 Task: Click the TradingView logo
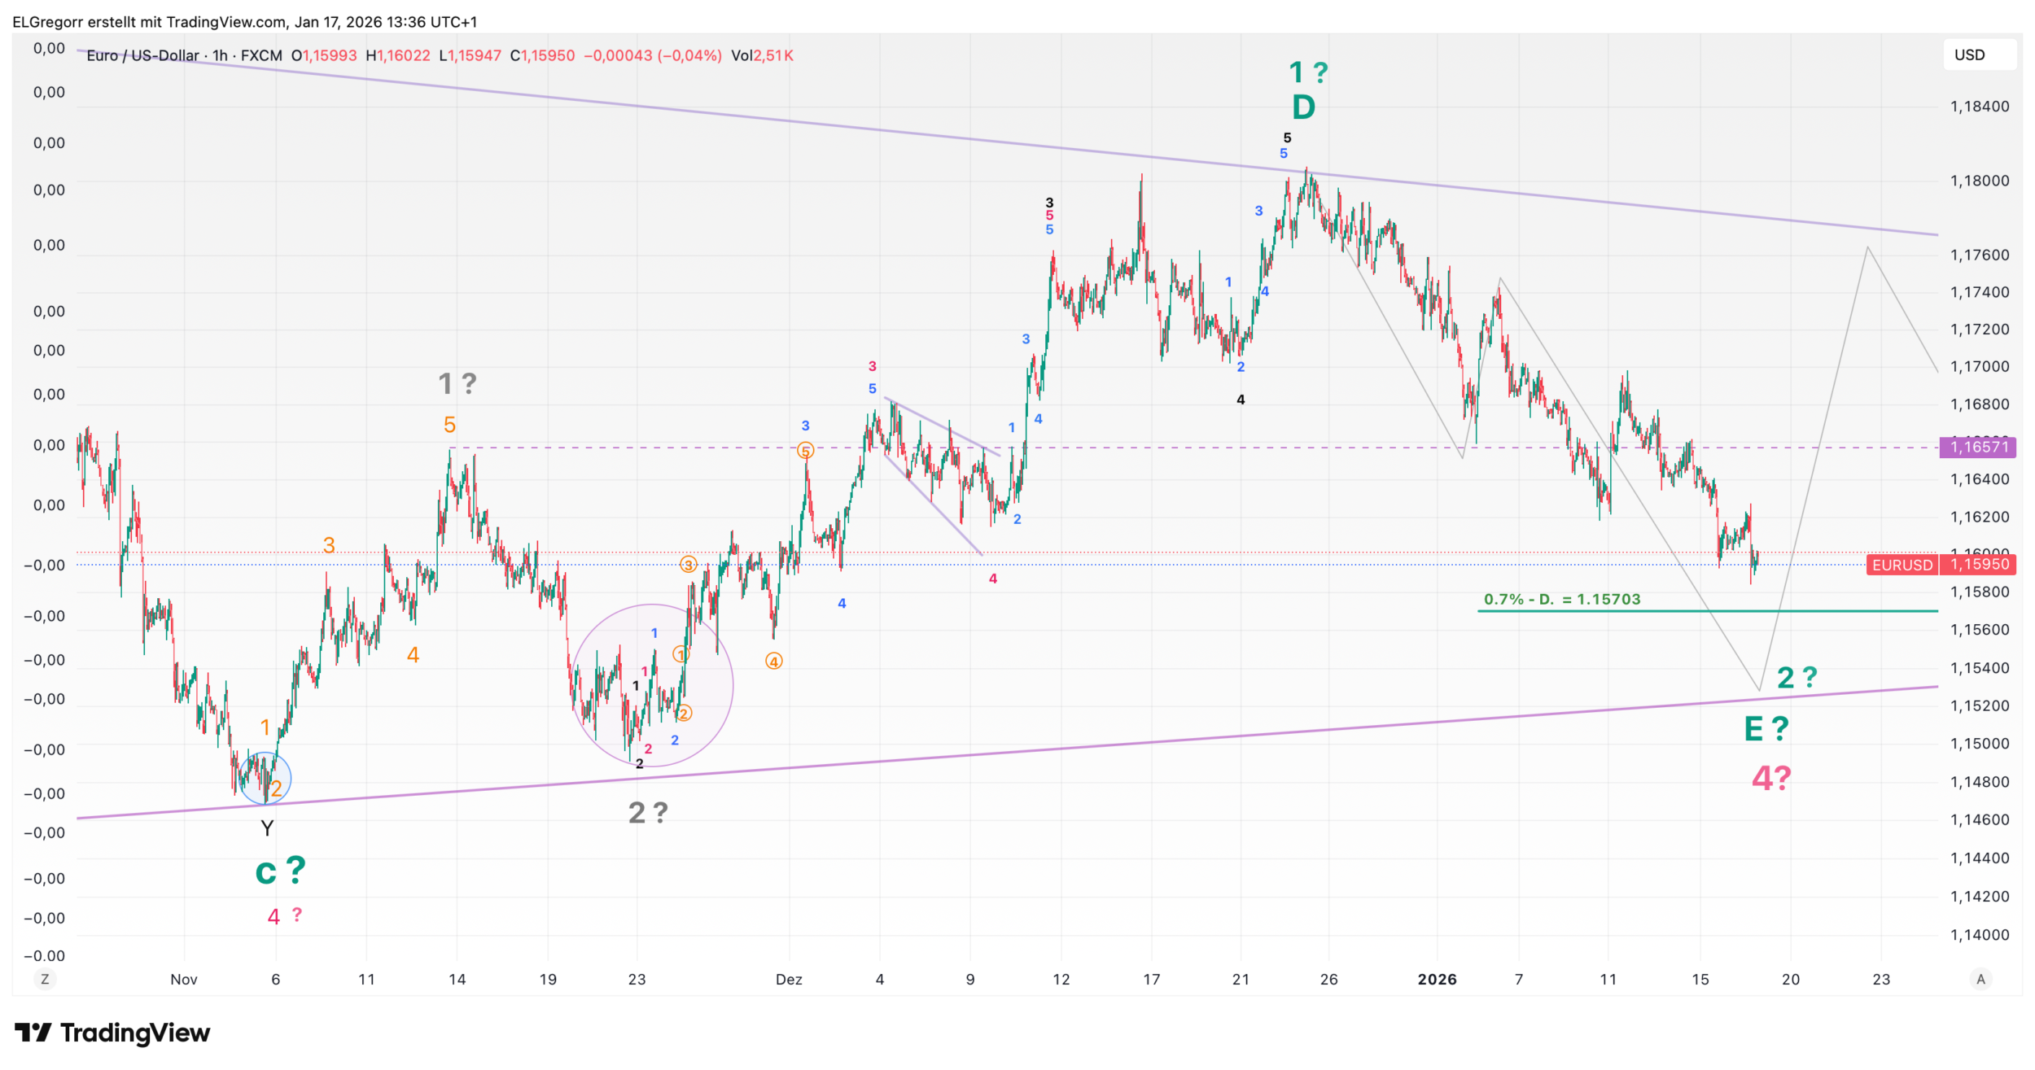(112, 1033)
